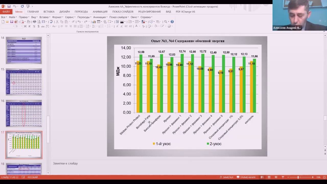Open the Сервис dropdown menu
The image size is (327, 184).
(x=70, y=17)
